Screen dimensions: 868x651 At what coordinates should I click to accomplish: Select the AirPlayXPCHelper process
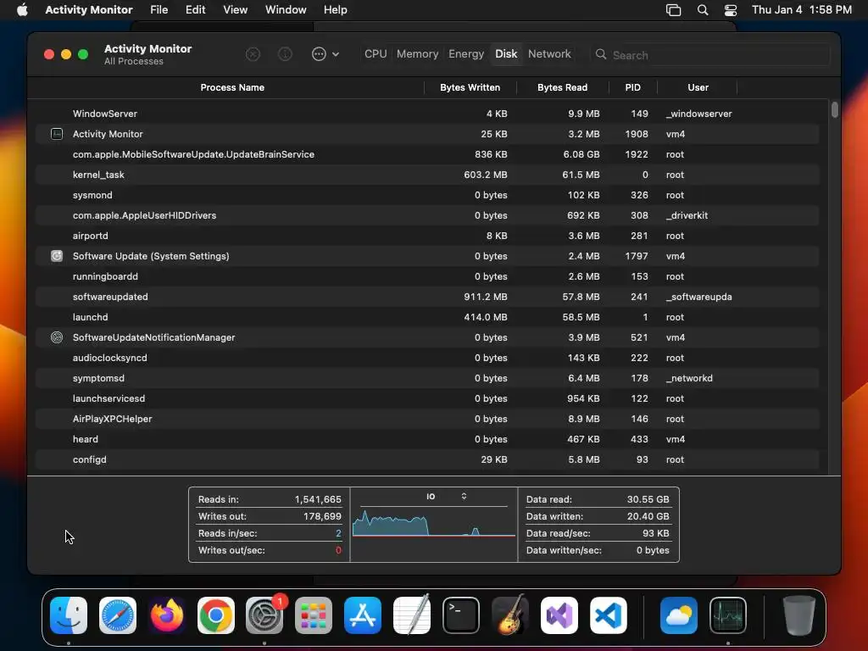427,419
